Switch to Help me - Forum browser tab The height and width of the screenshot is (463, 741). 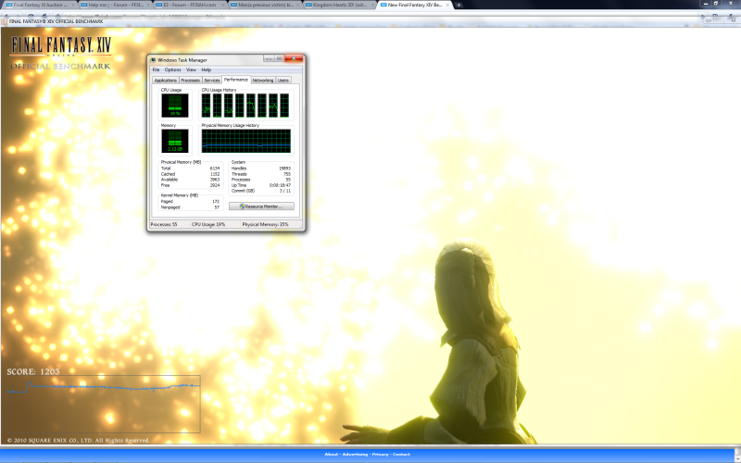coord(113,5)
